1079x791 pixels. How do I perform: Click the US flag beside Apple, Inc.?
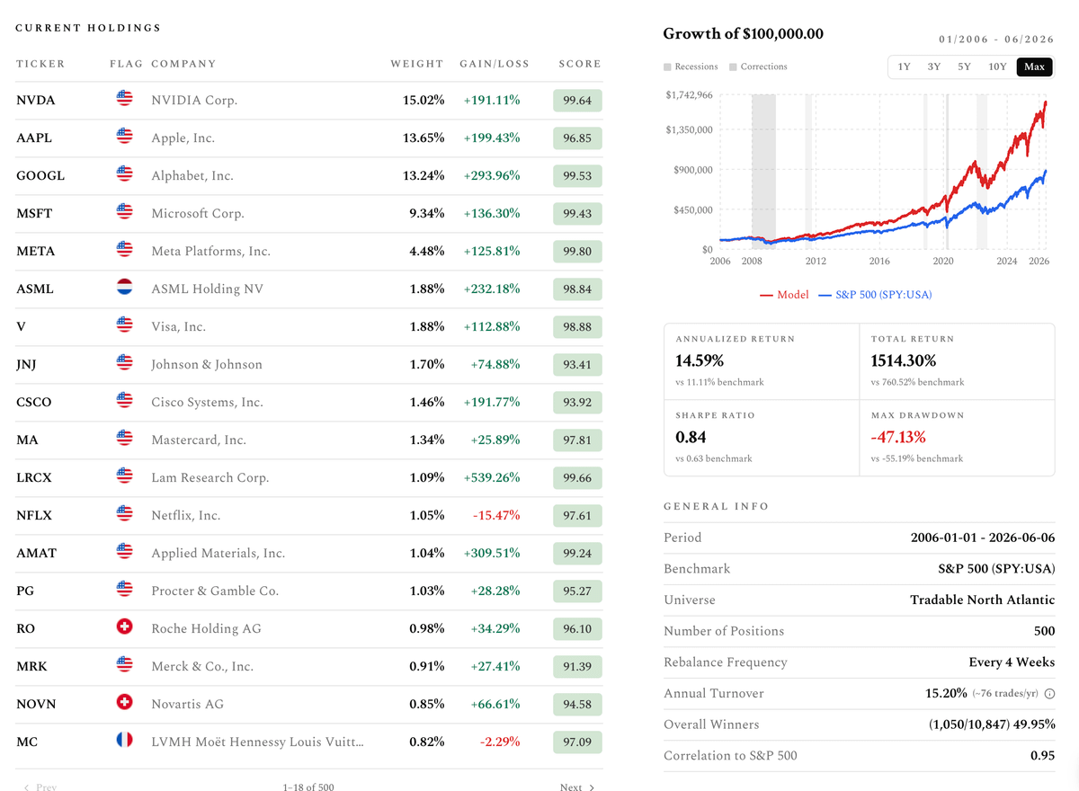[125, 137]
